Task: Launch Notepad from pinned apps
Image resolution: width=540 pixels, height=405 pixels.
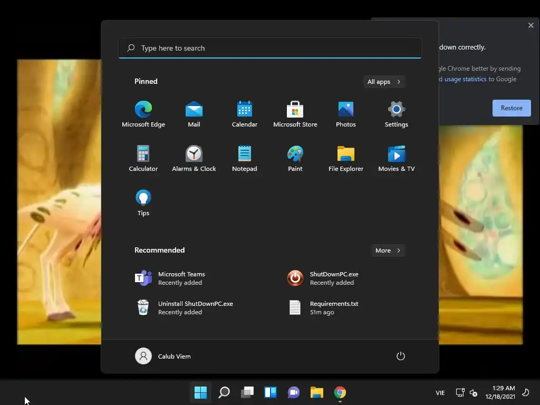Action: [245, 158]
